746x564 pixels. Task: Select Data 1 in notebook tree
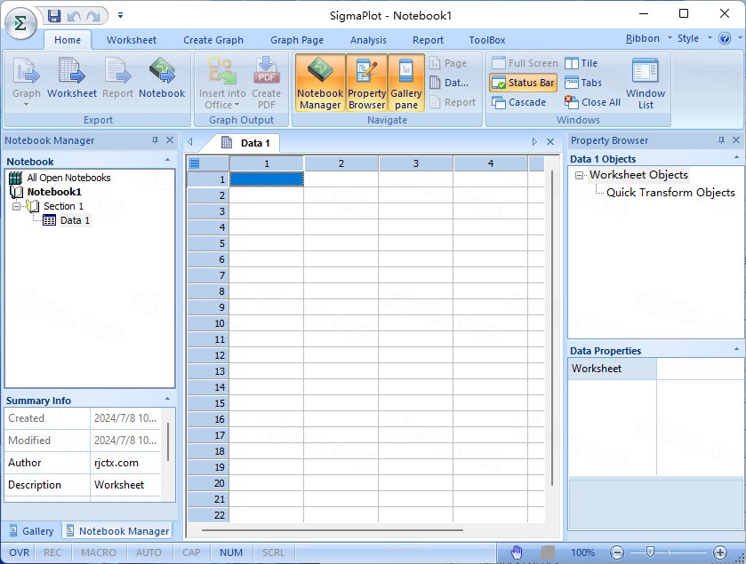[75, 220]
